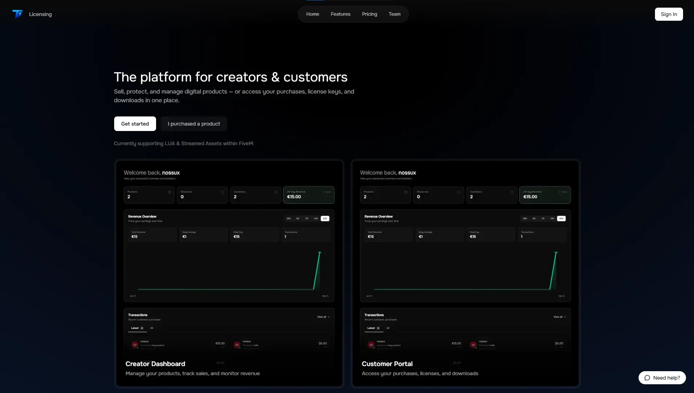
Task: Click the Licensing logo icon
Action: click(17, 14)
